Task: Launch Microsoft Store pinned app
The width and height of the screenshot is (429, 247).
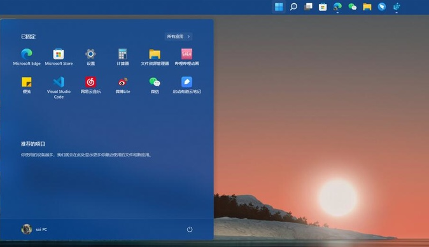Action: pos(59,57)
